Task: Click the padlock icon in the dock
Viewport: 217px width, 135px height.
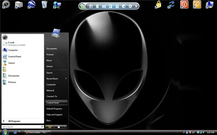Action: click(x=117, y=6)
